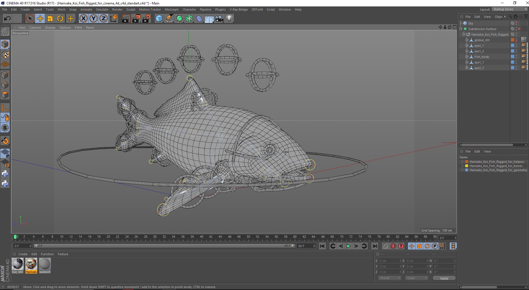
Task: Toggle Y axis lock
Action: click(x=94, y=19)
